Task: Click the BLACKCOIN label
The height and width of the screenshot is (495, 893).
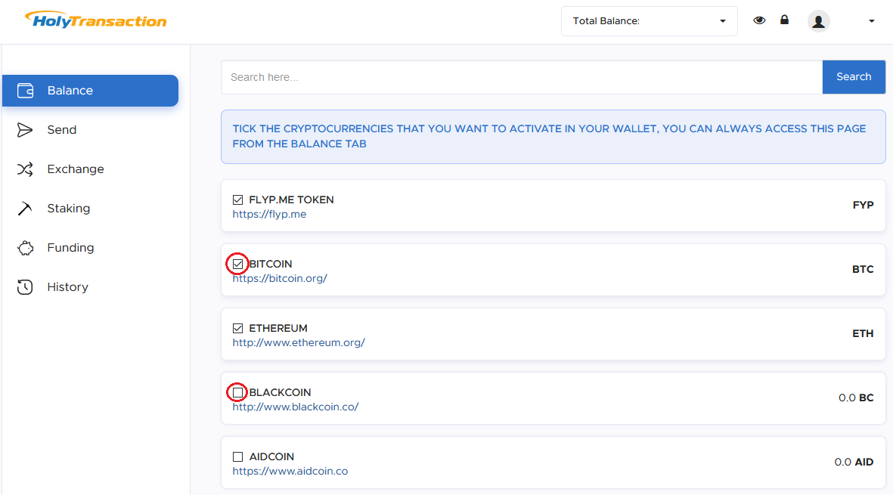Action: (x=281, y=392)
